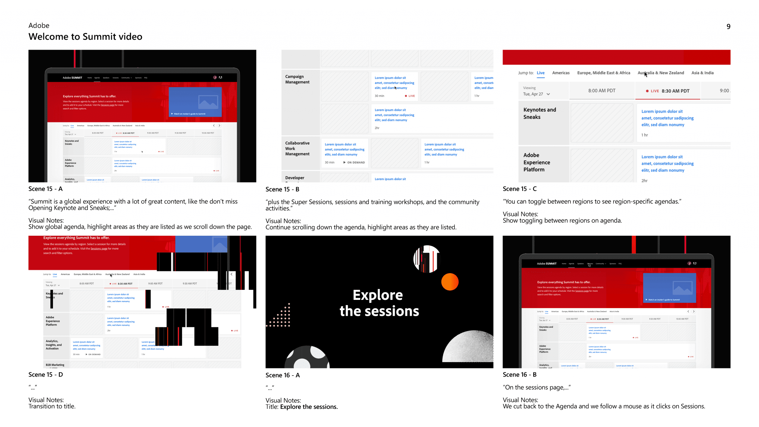Click the Adobe logo icon in Scene 16-B
759x427 pixels.
point(695,264)
